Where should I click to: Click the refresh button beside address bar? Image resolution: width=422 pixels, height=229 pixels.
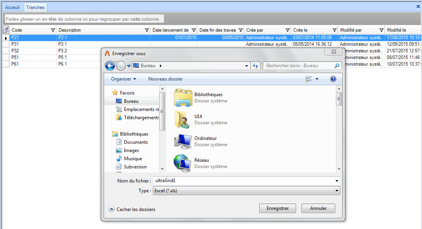pos(255,66)
